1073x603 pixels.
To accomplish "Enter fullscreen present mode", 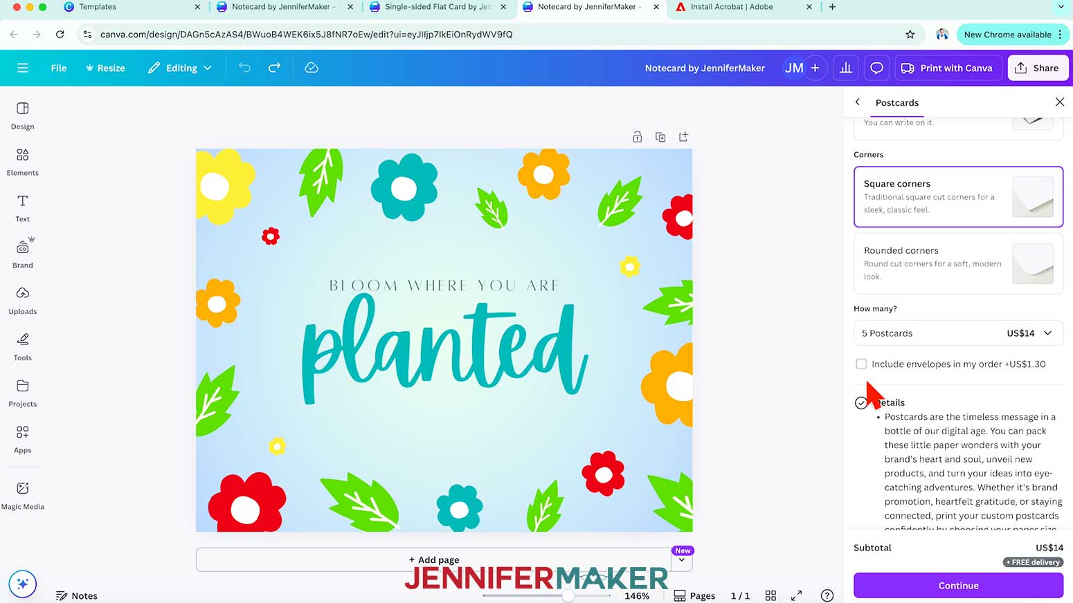I will click(796, 595).
